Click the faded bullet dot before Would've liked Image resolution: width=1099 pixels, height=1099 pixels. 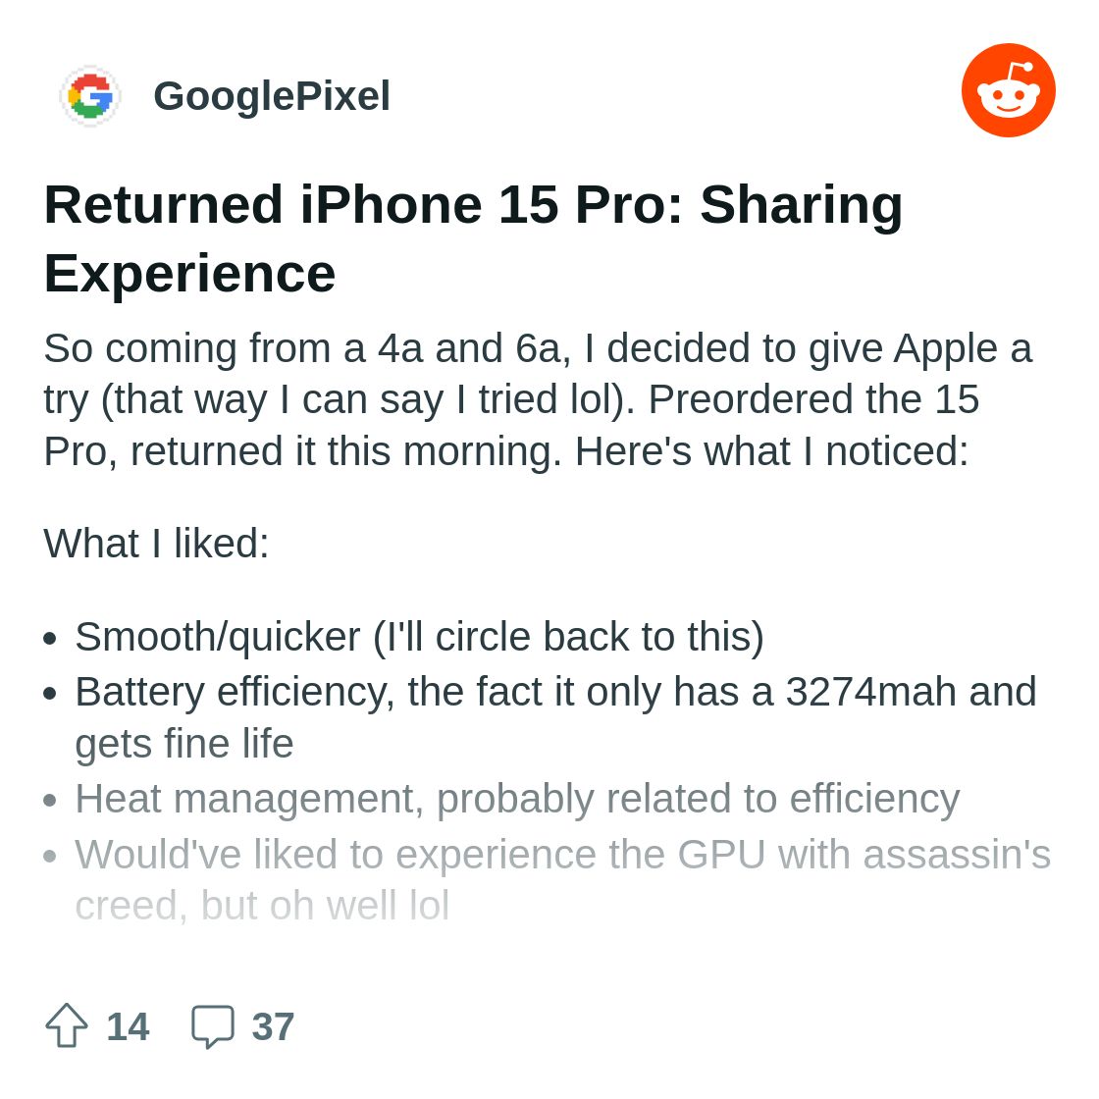[49, 856]
